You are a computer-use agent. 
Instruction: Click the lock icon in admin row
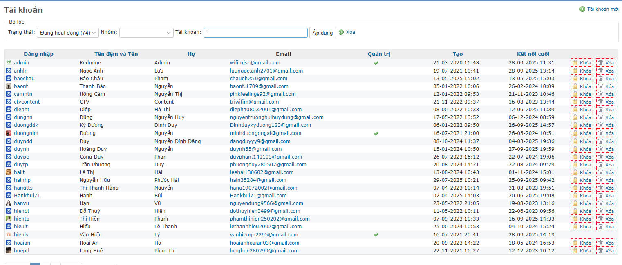(575, 63)
